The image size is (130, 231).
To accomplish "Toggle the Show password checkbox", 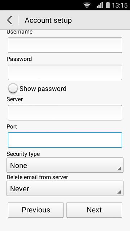I will coord(13,88).
